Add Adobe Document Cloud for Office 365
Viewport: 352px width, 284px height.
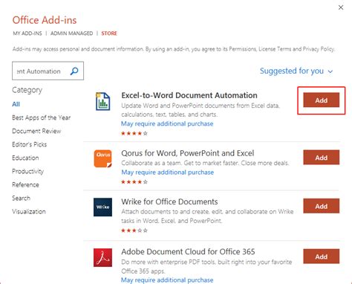pyautogui.click(x=322, y=256)
